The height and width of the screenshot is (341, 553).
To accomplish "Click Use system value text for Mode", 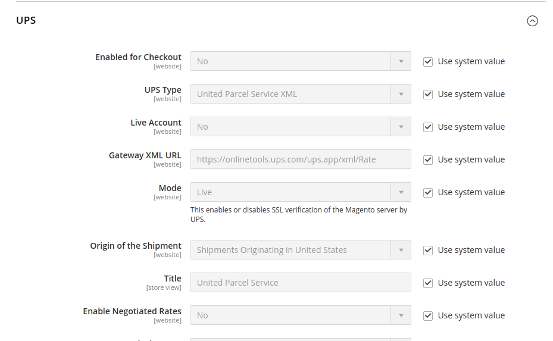I will click(x=471, y=193).
